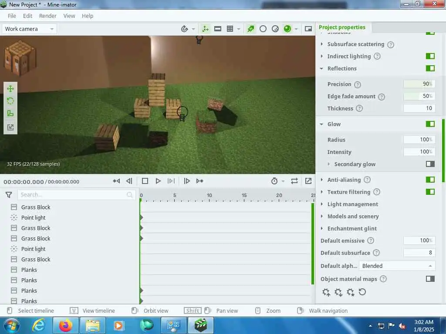Expand Models and scenery section
Screen dimensions: 446x334
(x=322, y=217)
